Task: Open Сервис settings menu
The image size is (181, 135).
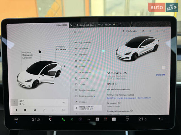Action: (x=81, y=102)
